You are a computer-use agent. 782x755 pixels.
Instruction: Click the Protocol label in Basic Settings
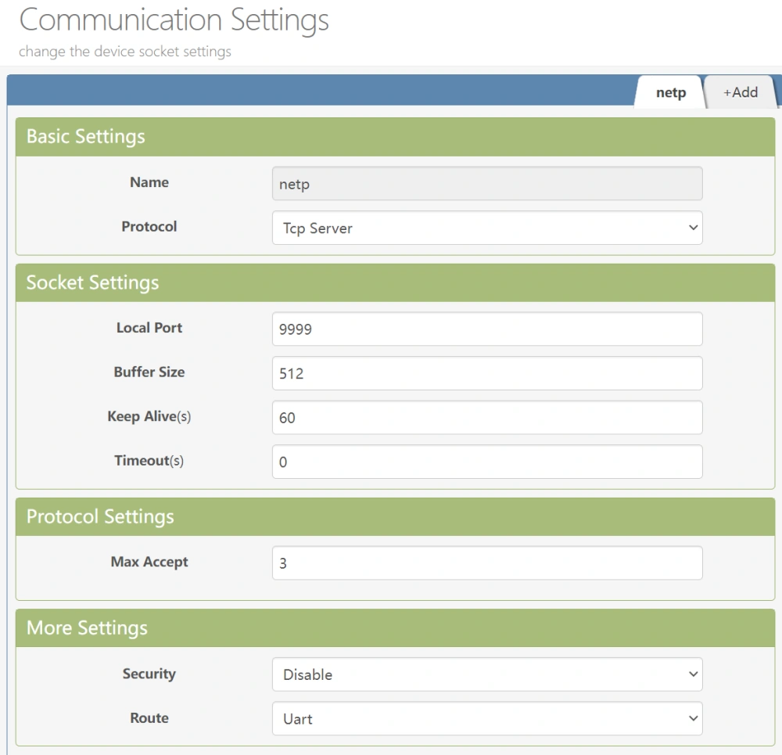[x=149, y=227]
